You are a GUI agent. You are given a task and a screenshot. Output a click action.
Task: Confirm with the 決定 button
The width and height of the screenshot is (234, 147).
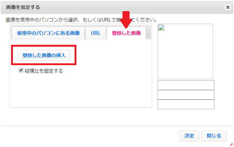(x=189, y=136)
